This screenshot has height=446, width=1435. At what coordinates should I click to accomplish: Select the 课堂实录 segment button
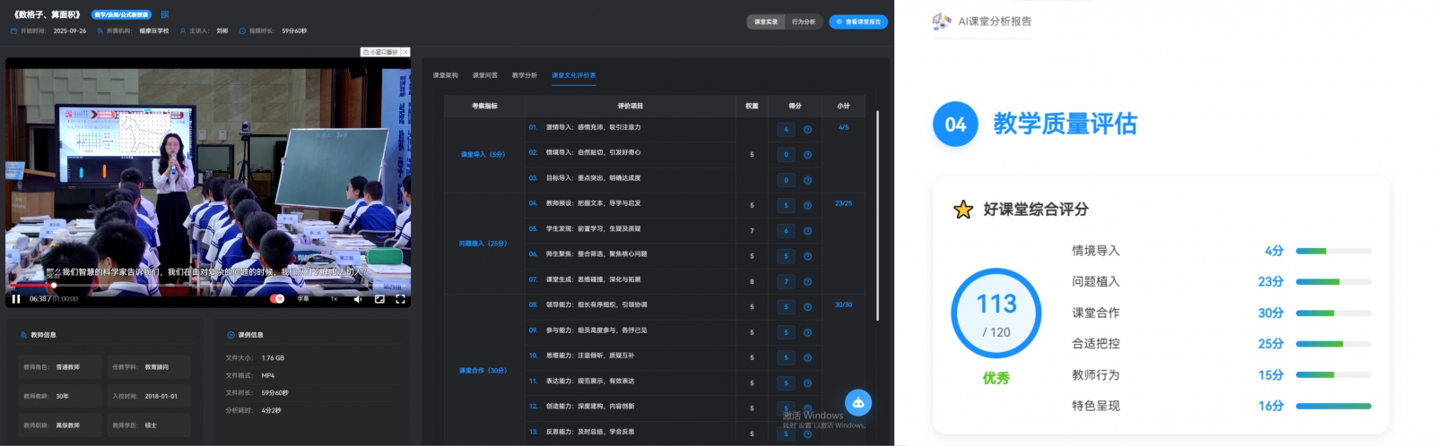tap(766, 21)
